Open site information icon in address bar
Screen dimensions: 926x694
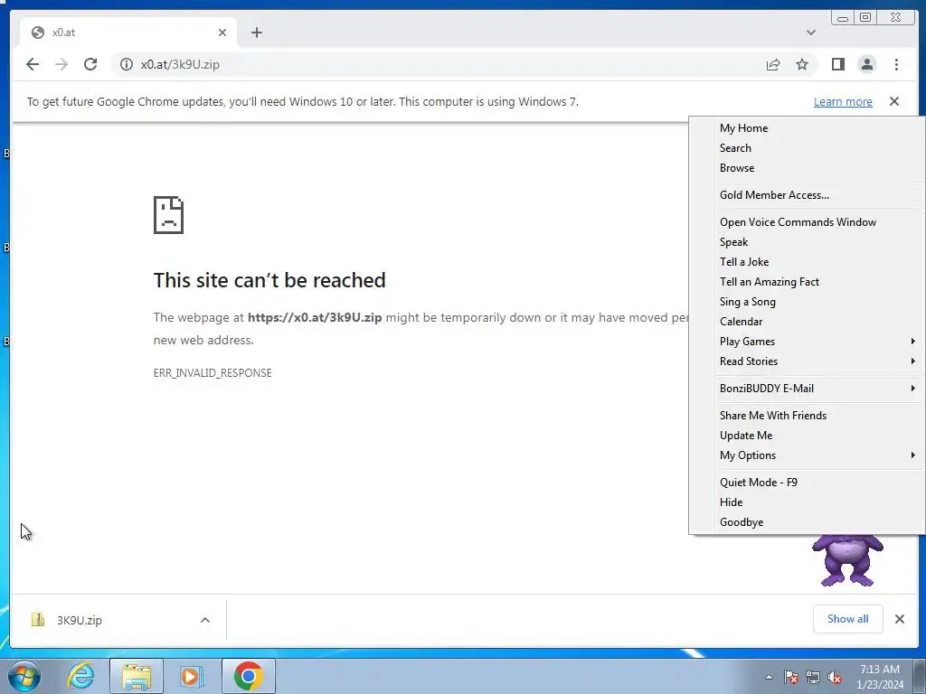[127, 64]
